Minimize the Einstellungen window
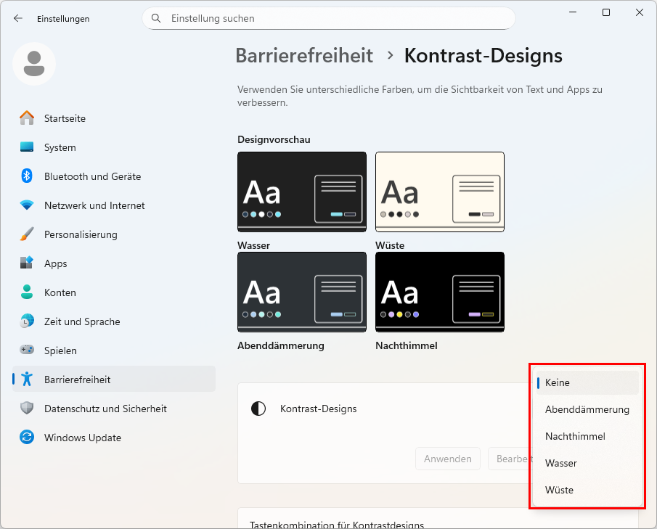657x529 pixels. coord(573,12)
